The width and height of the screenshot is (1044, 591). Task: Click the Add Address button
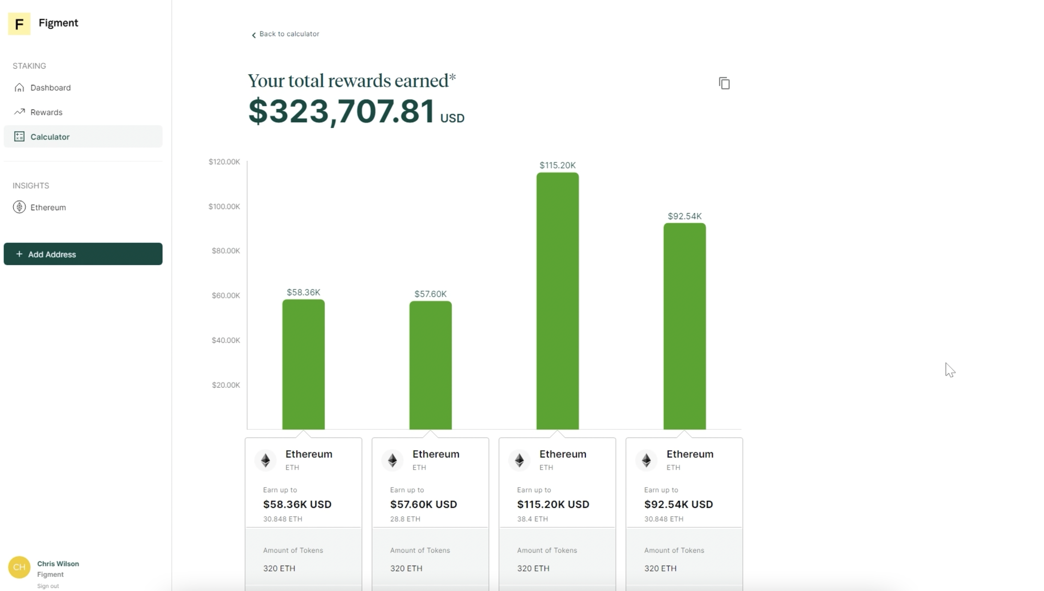83,254
